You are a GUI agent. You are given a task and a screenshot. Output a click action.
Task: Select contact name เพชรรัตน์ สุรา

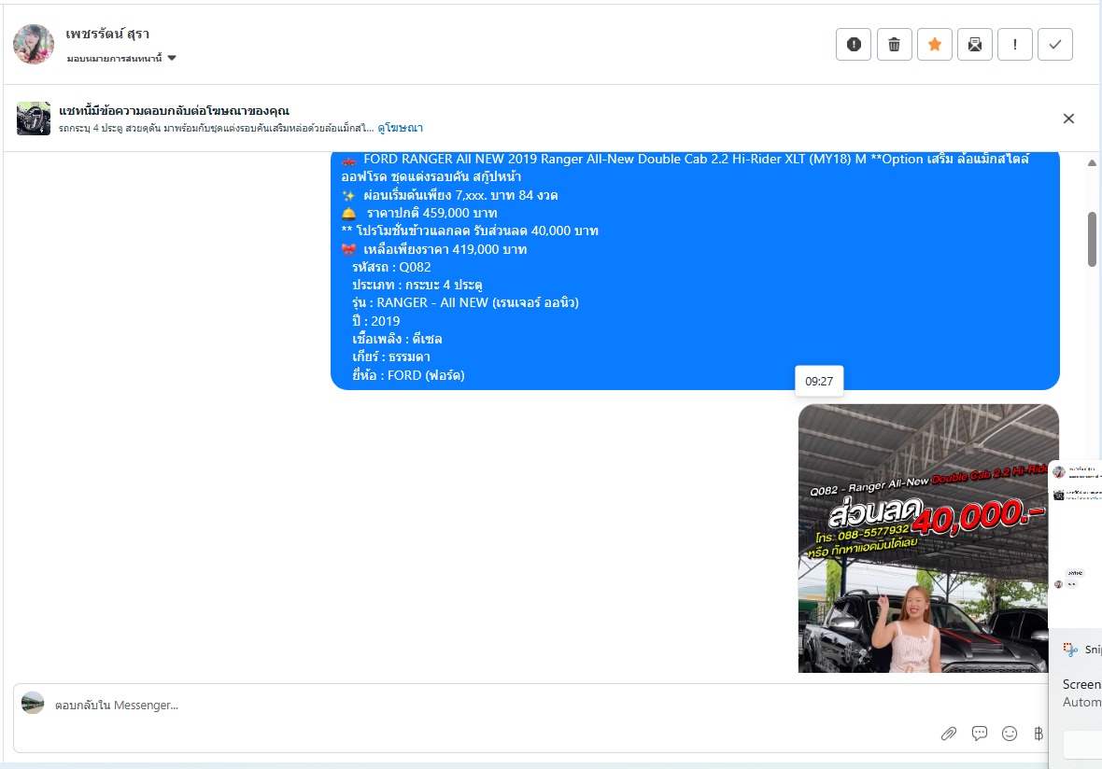[107, 34]
